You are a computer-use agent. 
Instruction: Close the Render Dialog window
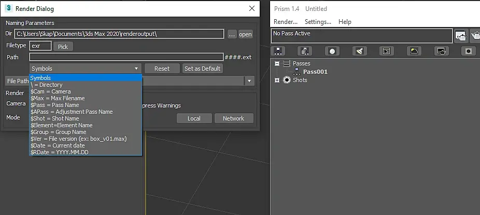[x=252, y=8]
